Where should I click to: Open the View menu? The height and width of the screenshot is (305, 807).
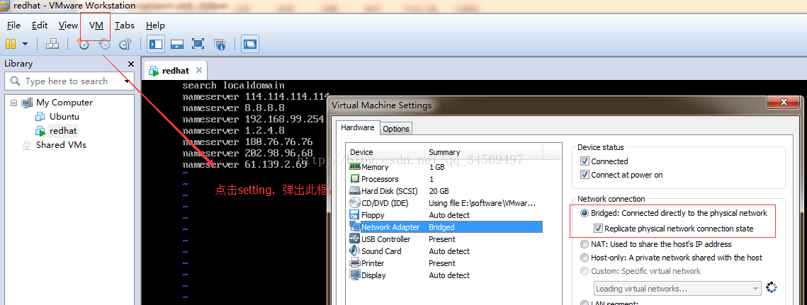(x=69, y=25)
